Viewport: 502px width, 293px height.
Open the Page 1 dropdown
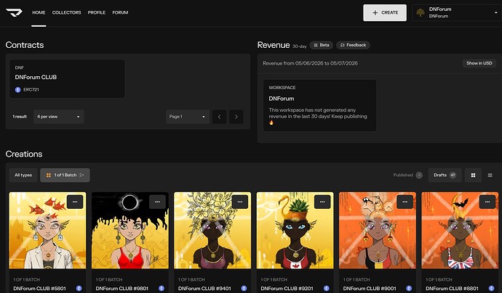click(188, 117)
